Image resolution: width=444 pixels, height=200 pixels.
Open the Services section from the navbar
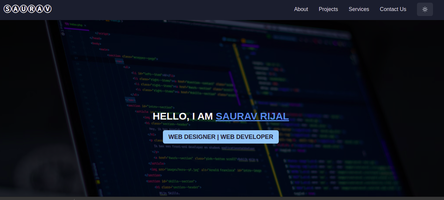click(359, 9)
